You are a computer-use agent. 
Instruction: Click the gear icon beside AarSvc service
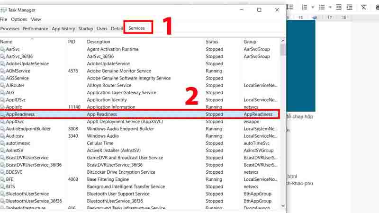pos(3,49)
